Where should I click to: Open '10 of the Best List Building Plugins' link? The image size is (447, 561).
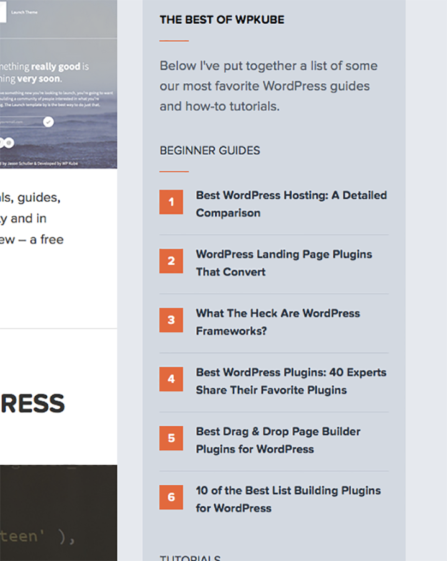coord(288,499)
